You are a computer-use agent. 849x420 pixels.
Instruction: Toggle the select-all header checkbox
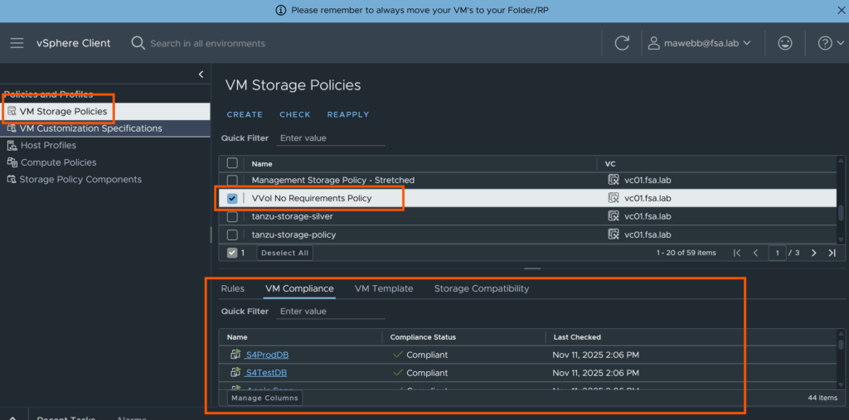(x=232, y=164)
